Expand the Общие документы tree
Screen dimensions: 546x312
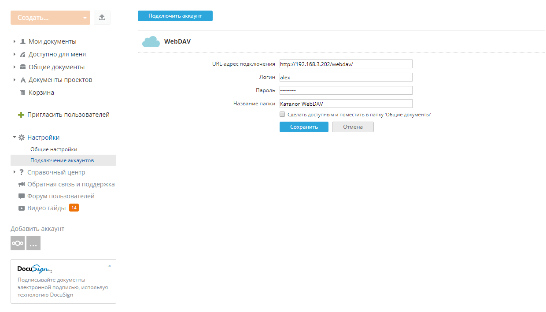click(x=15, y=67)
